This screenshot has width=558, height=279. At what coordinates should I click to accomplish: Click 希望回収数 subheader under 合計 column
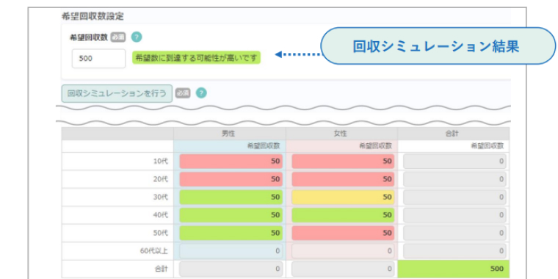pos(488,145)
